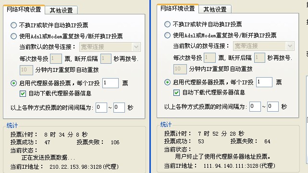The width and height of the screenshot is (308, 173).
Task: Select 启用代理服务器投票 radio in left panel
Action: point(13,83)
